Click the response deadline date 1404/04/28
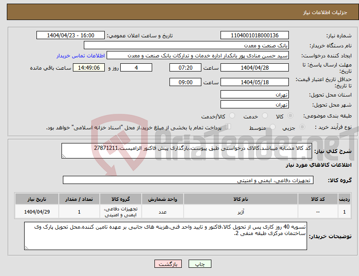Viewport: 359px width, 276px height. [255, 67]
